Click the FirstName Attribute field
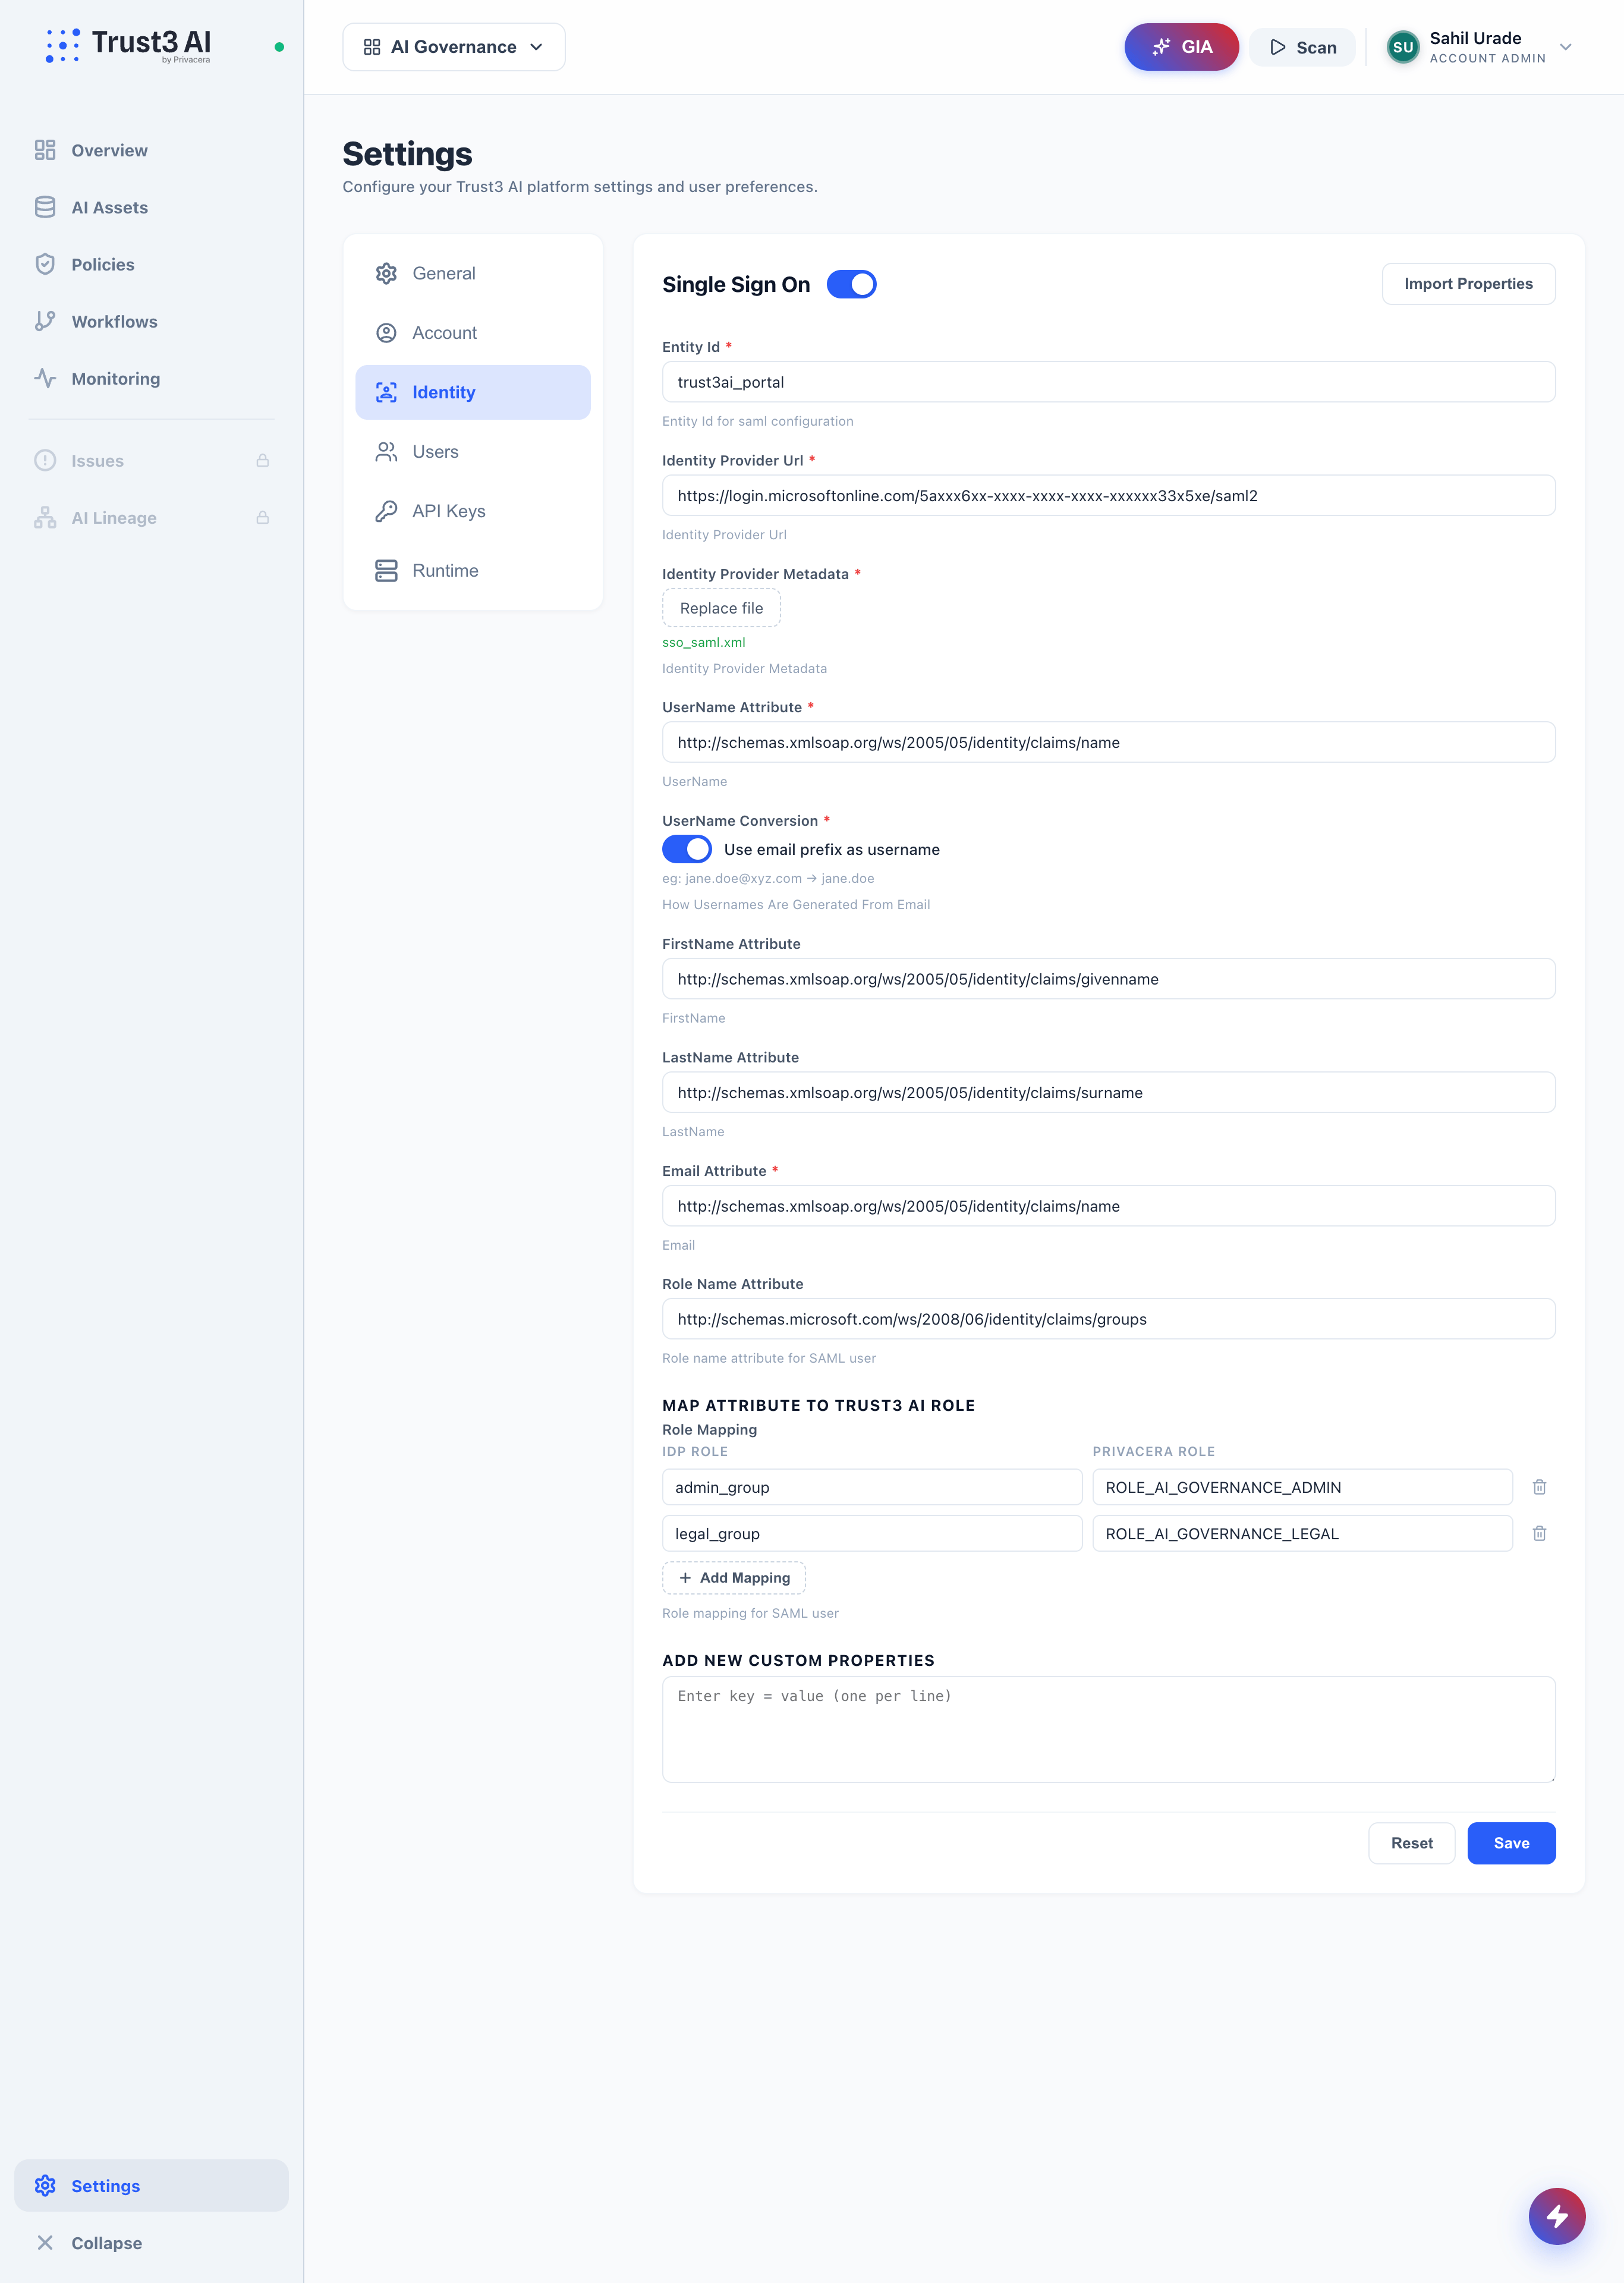This screenshot has height=2283, width=1624. click(x=1108, y=979)
